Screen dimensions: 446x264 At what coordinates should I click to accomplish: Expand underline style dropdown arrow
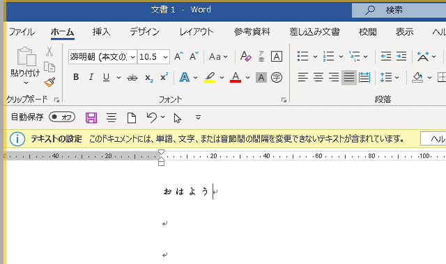tap(118, 77)
